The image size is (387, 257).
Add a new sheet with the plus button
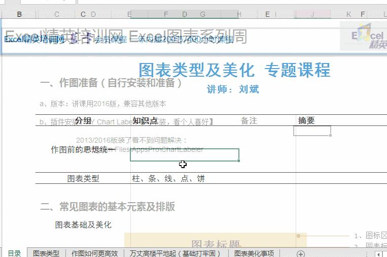300,253
